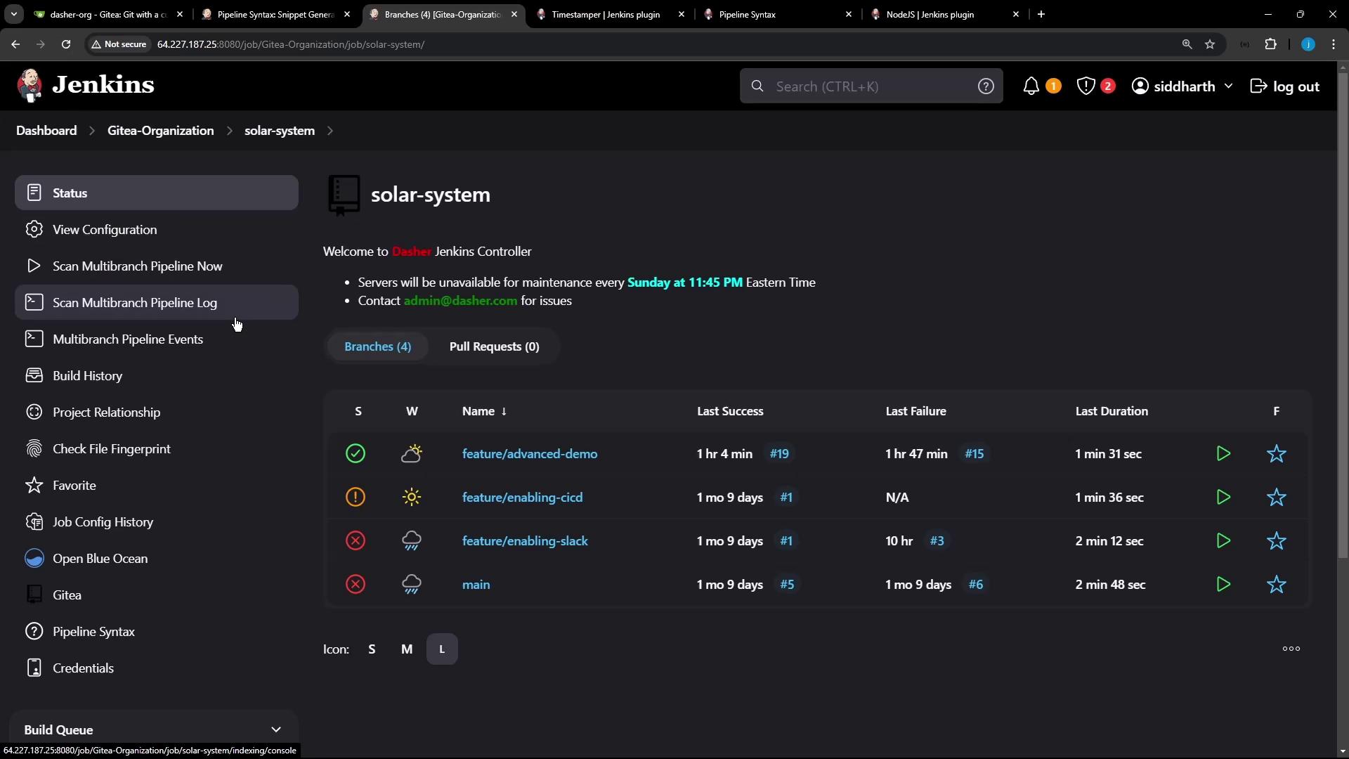Switch to Pull Requests (0) tab
The height and width of the screenshot is (759, 1349).
494,346
